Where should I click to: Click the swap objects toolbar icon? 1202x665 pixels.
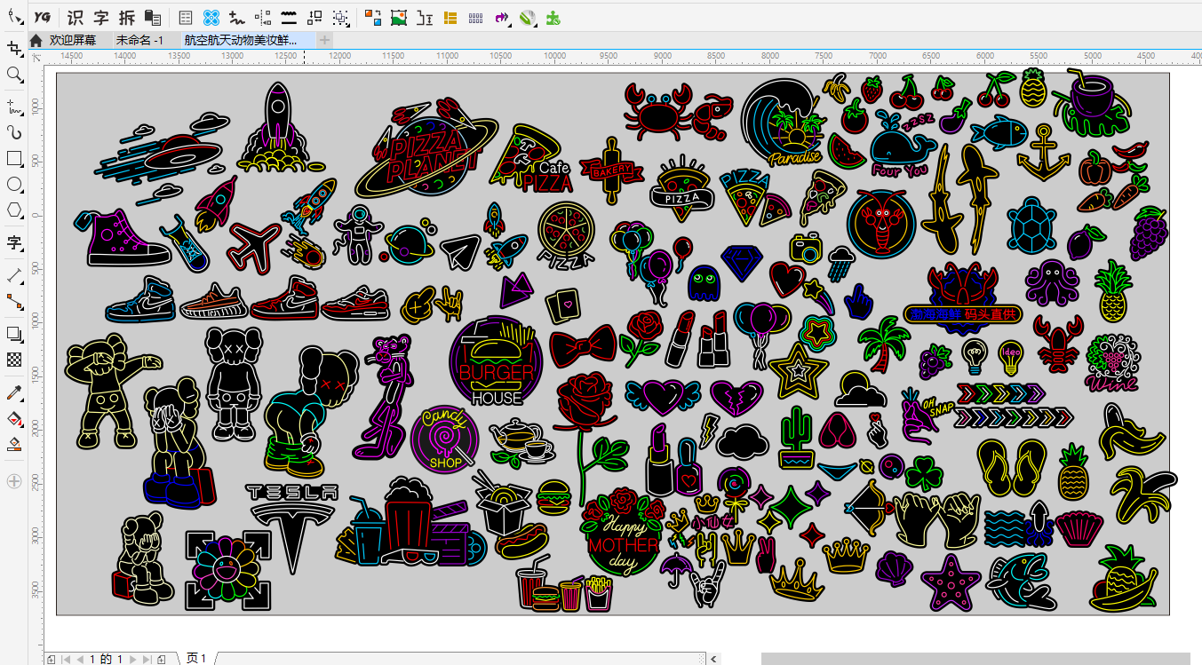pyautogui.click(x=314, y=17)
